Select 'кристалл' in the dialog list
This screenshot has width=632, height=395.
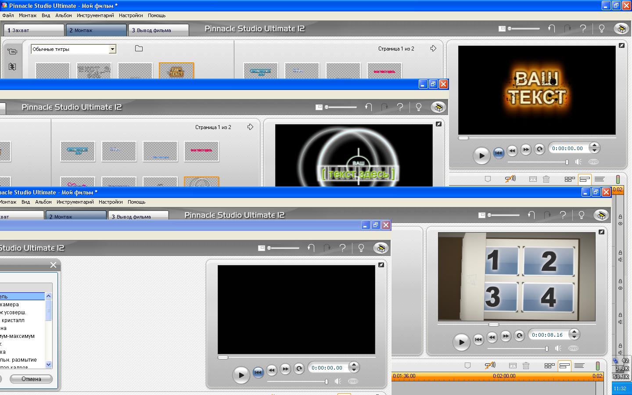click(13, 320)
